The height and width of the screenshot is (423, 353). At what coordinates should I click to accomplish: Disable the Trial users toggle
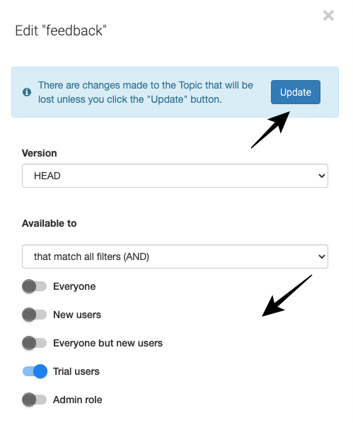(x=35, y=371)
